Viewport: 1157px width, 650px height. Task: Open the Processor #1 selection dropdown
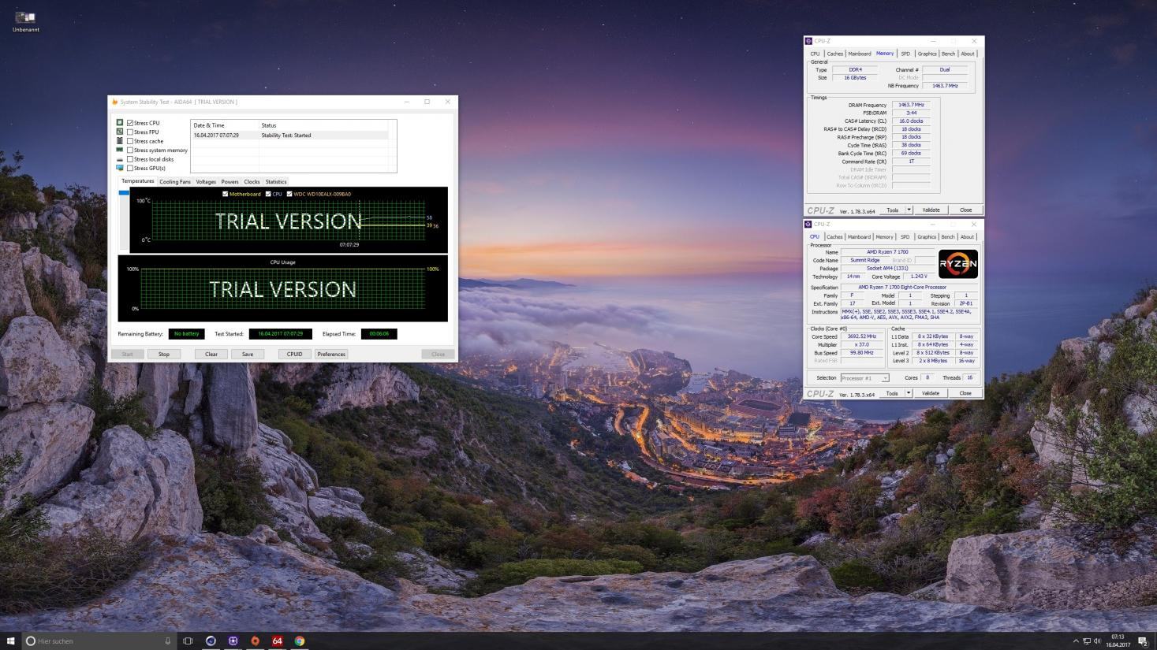point(864,377)
